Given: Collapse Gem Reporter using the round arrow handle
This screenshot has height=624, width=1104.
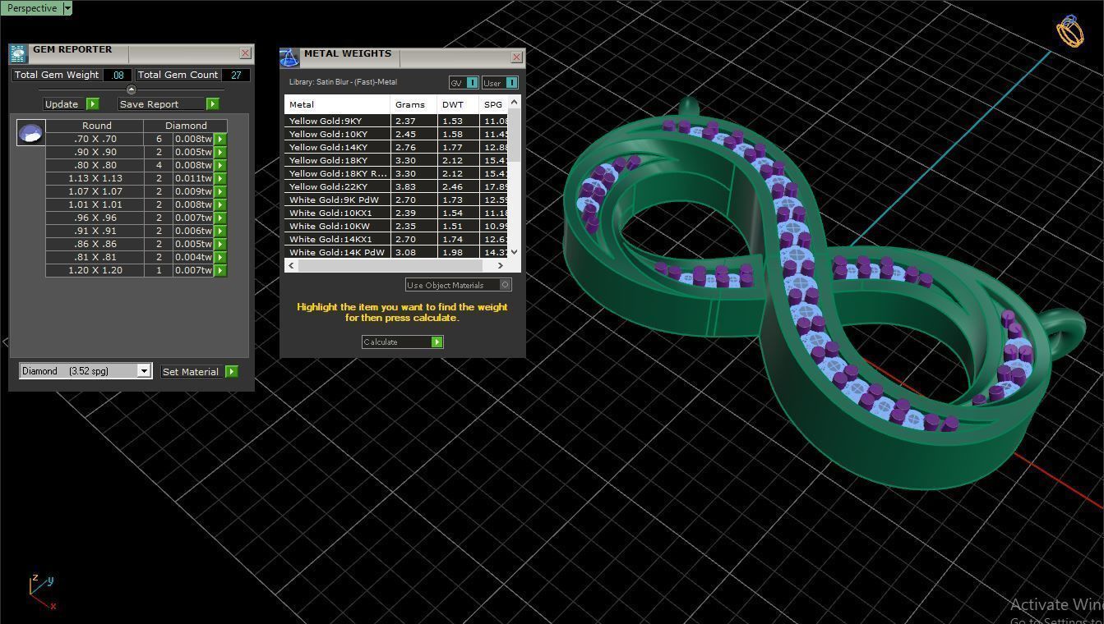Looking at the screenshot, I should coord(131,89).
